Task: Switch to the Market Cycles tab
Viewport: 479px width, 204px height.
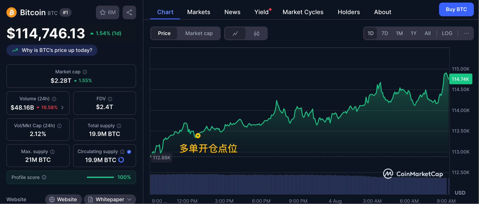Action: coord(303,12)
